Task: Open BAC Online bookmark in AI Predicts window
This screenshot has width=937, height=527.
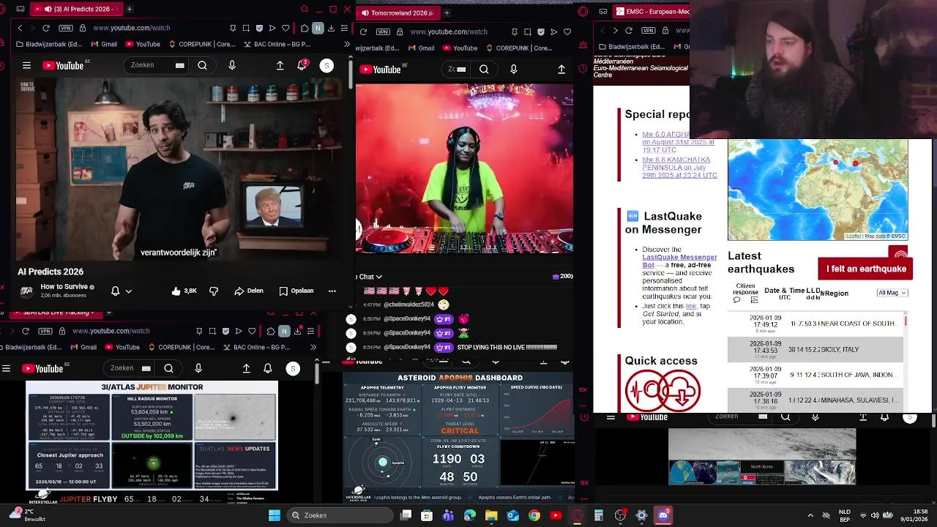Action: (277, 44)
